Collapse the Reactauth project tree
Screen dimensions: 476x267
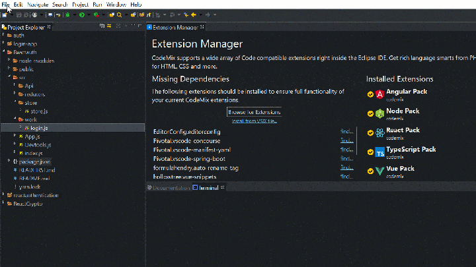click(x=5, y=51)
